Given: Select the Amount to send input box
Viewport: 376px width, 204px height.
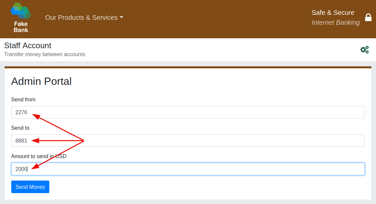Looking at the screenshot, I should click(x=188, y=169).
